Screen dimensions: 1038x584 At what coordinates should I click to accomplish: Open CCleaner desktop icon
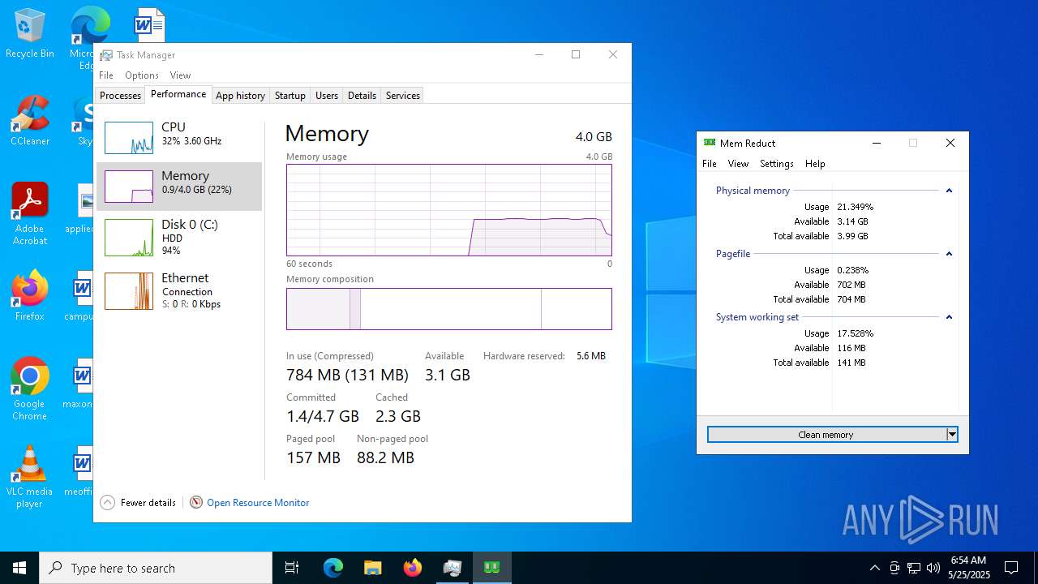click(30, 121)
